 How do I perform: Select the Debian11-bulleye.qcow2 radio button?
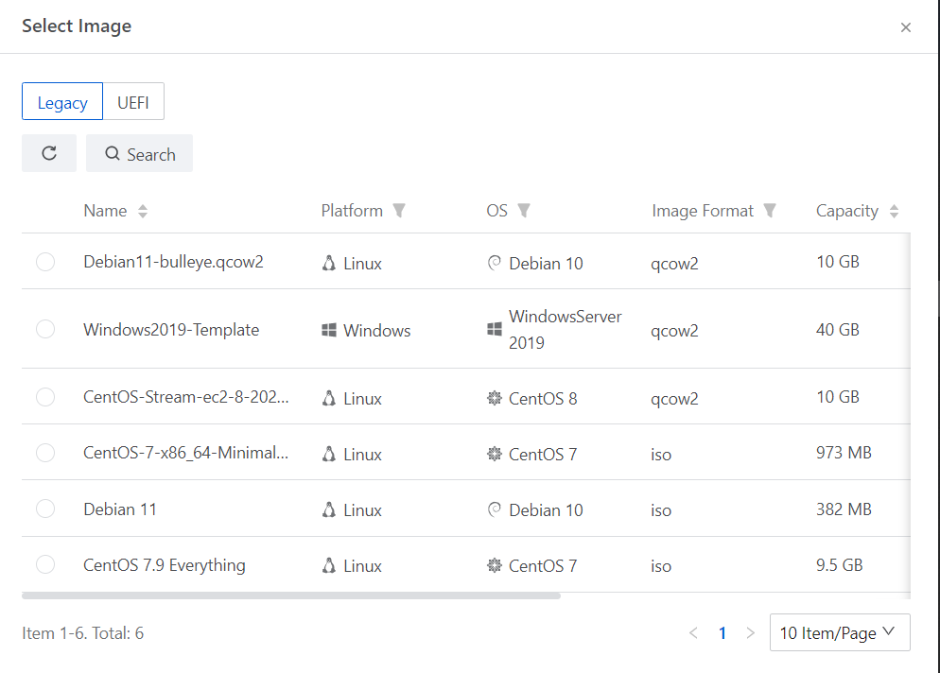[x=45, y=263]
